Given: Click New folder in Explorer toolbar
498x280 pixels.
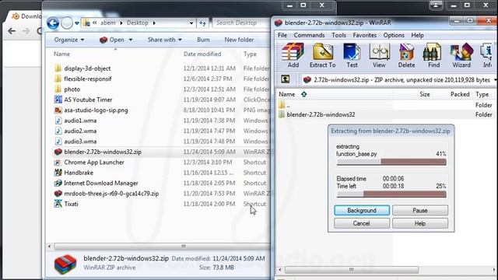Looking at the screenshot, I should pos(239,40).
